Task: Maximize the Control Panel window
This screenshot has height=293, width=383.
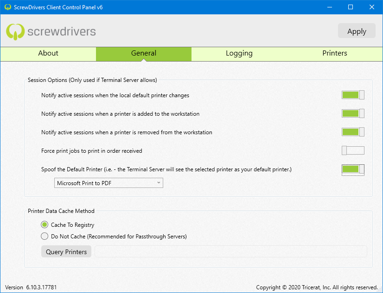Action: [351, 7]
